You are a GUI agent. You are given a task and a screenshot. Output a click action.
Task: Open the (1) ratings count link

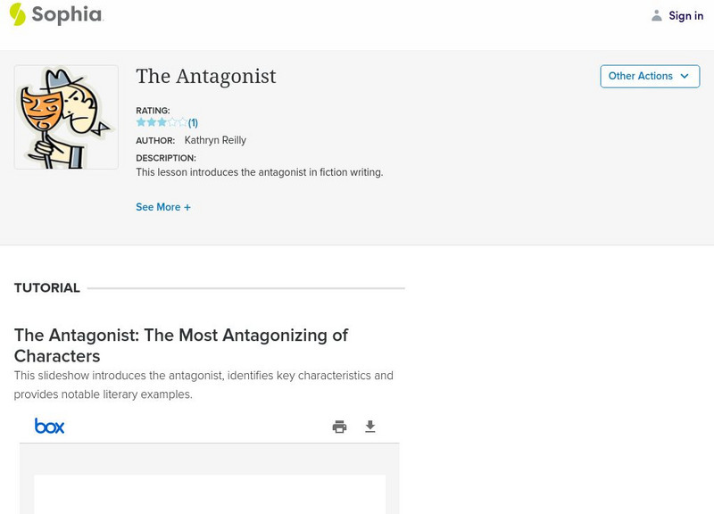coord(193,122)
